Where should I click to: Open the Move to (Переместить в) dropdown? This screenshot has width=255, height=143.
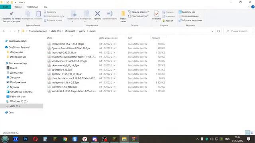(x=73, y=16)
